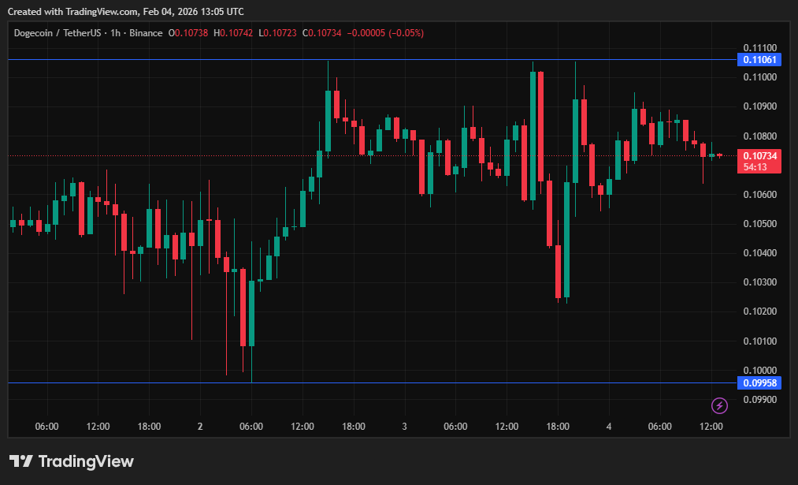Click the 12:00 label near chart right edge
Screen dimensions: 798x485
point(711,426)
